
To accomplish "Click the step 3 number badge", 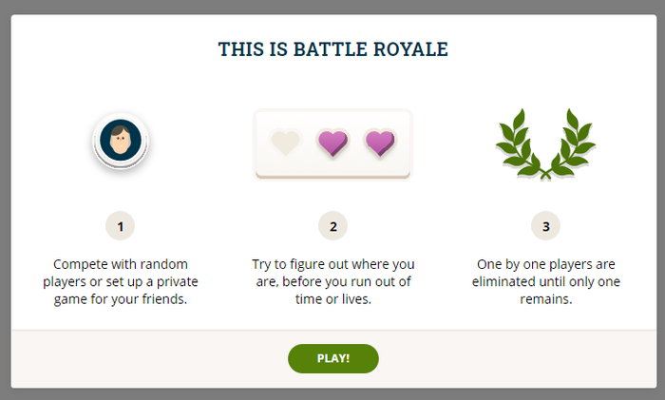I will (x=545, y=227).
